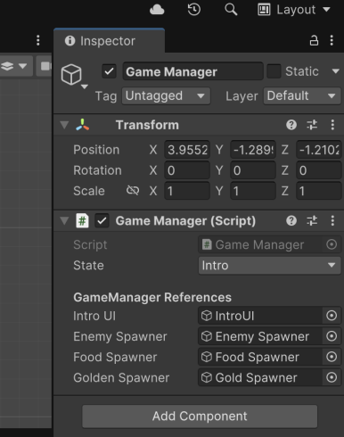This screenshot has width=344, height=437.
Task: Click the Position property label
Action: coord(96,150)
